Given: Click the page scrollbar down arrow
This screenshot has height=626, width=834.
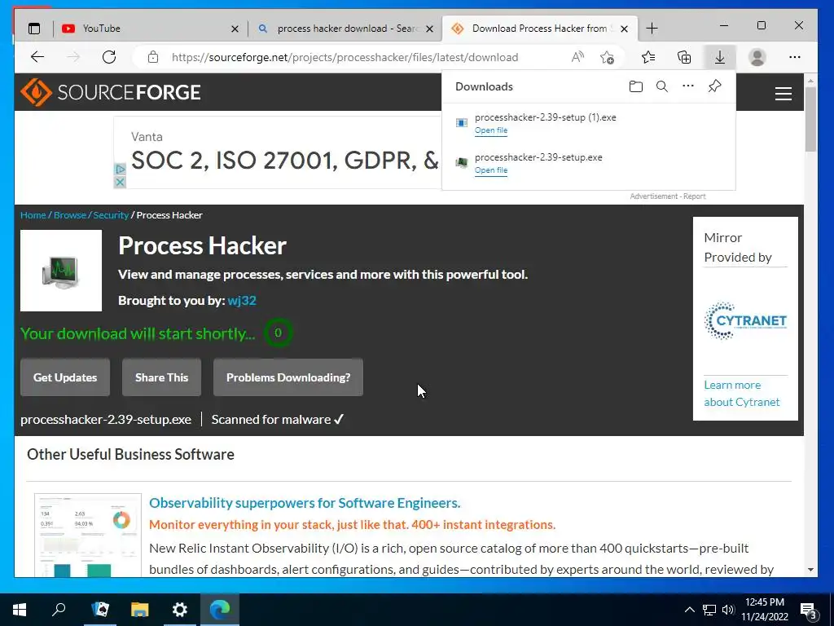Looking at the screenshot, I should (810, 570).
